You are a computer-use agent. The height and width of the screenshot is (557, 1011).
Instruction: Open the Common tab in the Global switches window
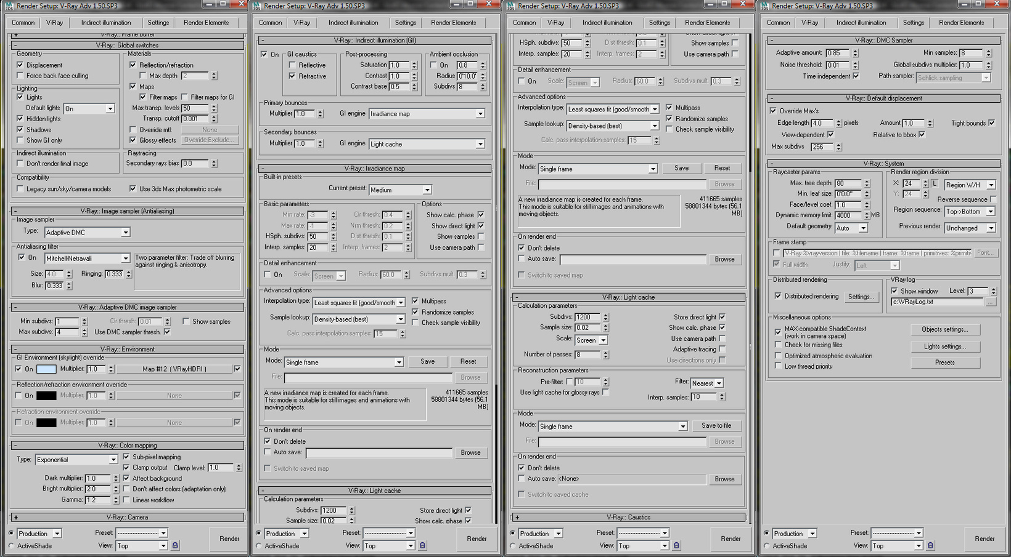click(x=23, y=23)
